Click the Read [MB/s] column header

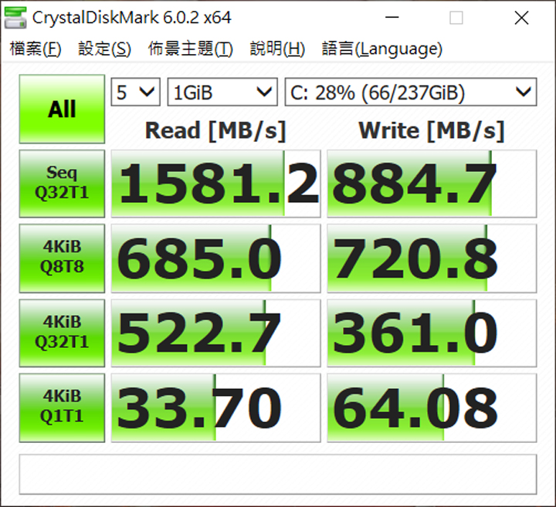click(215, 130)
